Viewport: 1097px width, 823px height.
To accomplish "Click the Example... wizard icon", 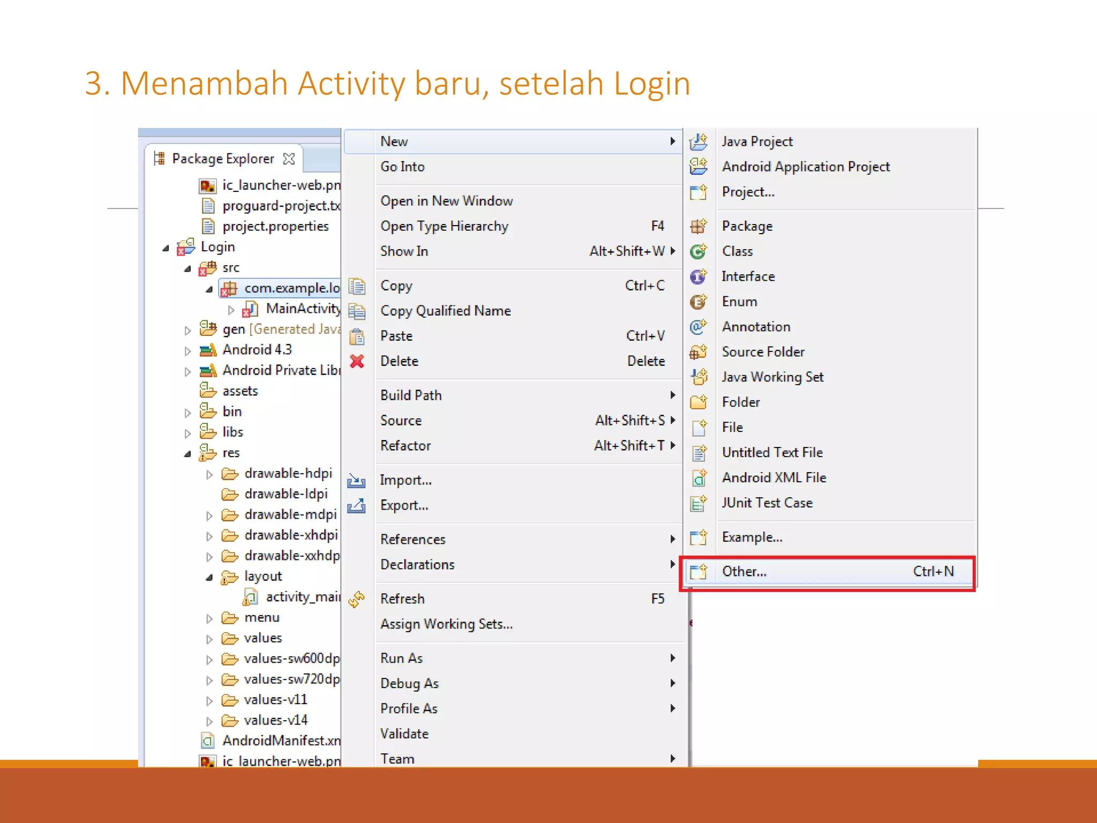I will click(698, 537).
